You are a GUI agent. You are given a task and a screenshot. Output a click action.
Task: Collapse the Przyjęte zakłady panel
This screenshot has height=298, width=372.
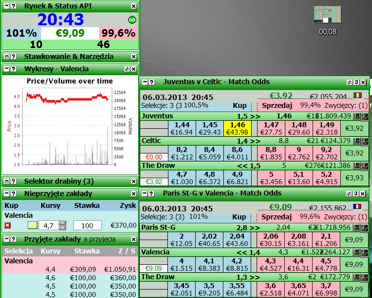pos(7,239)
